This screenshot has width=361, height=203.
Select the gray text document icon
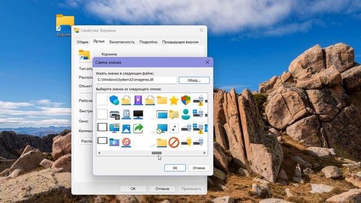[126, 114]
